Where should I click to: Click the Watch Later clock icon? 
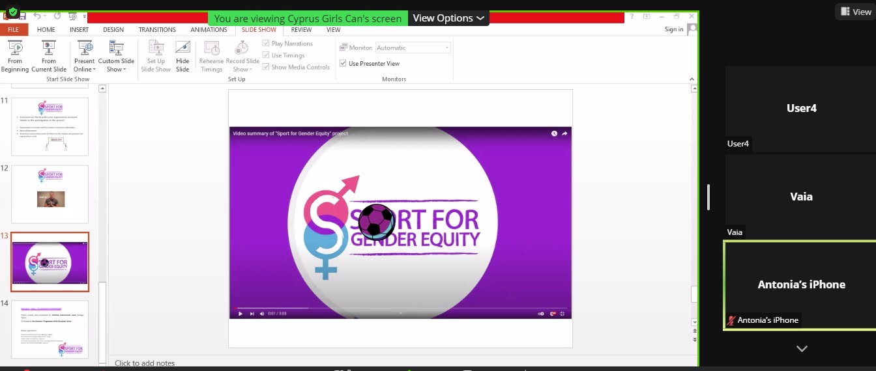(554, 133)
